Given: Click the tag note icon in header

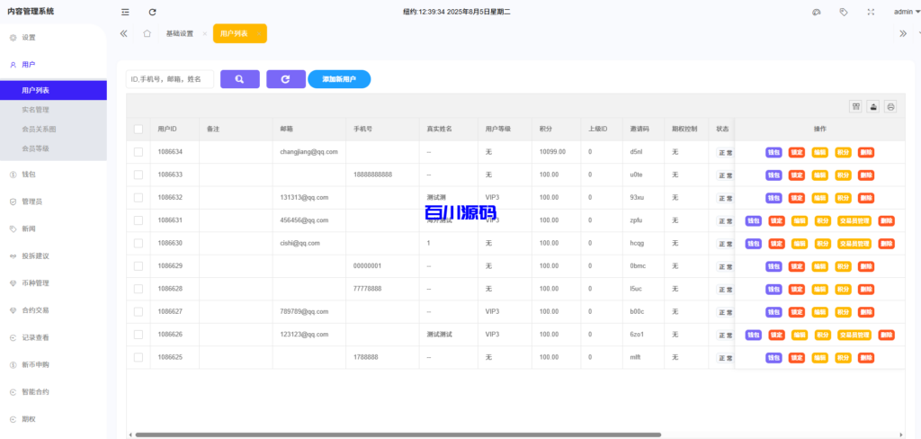Looking at the screenshot, I should (x=843, y=12).
